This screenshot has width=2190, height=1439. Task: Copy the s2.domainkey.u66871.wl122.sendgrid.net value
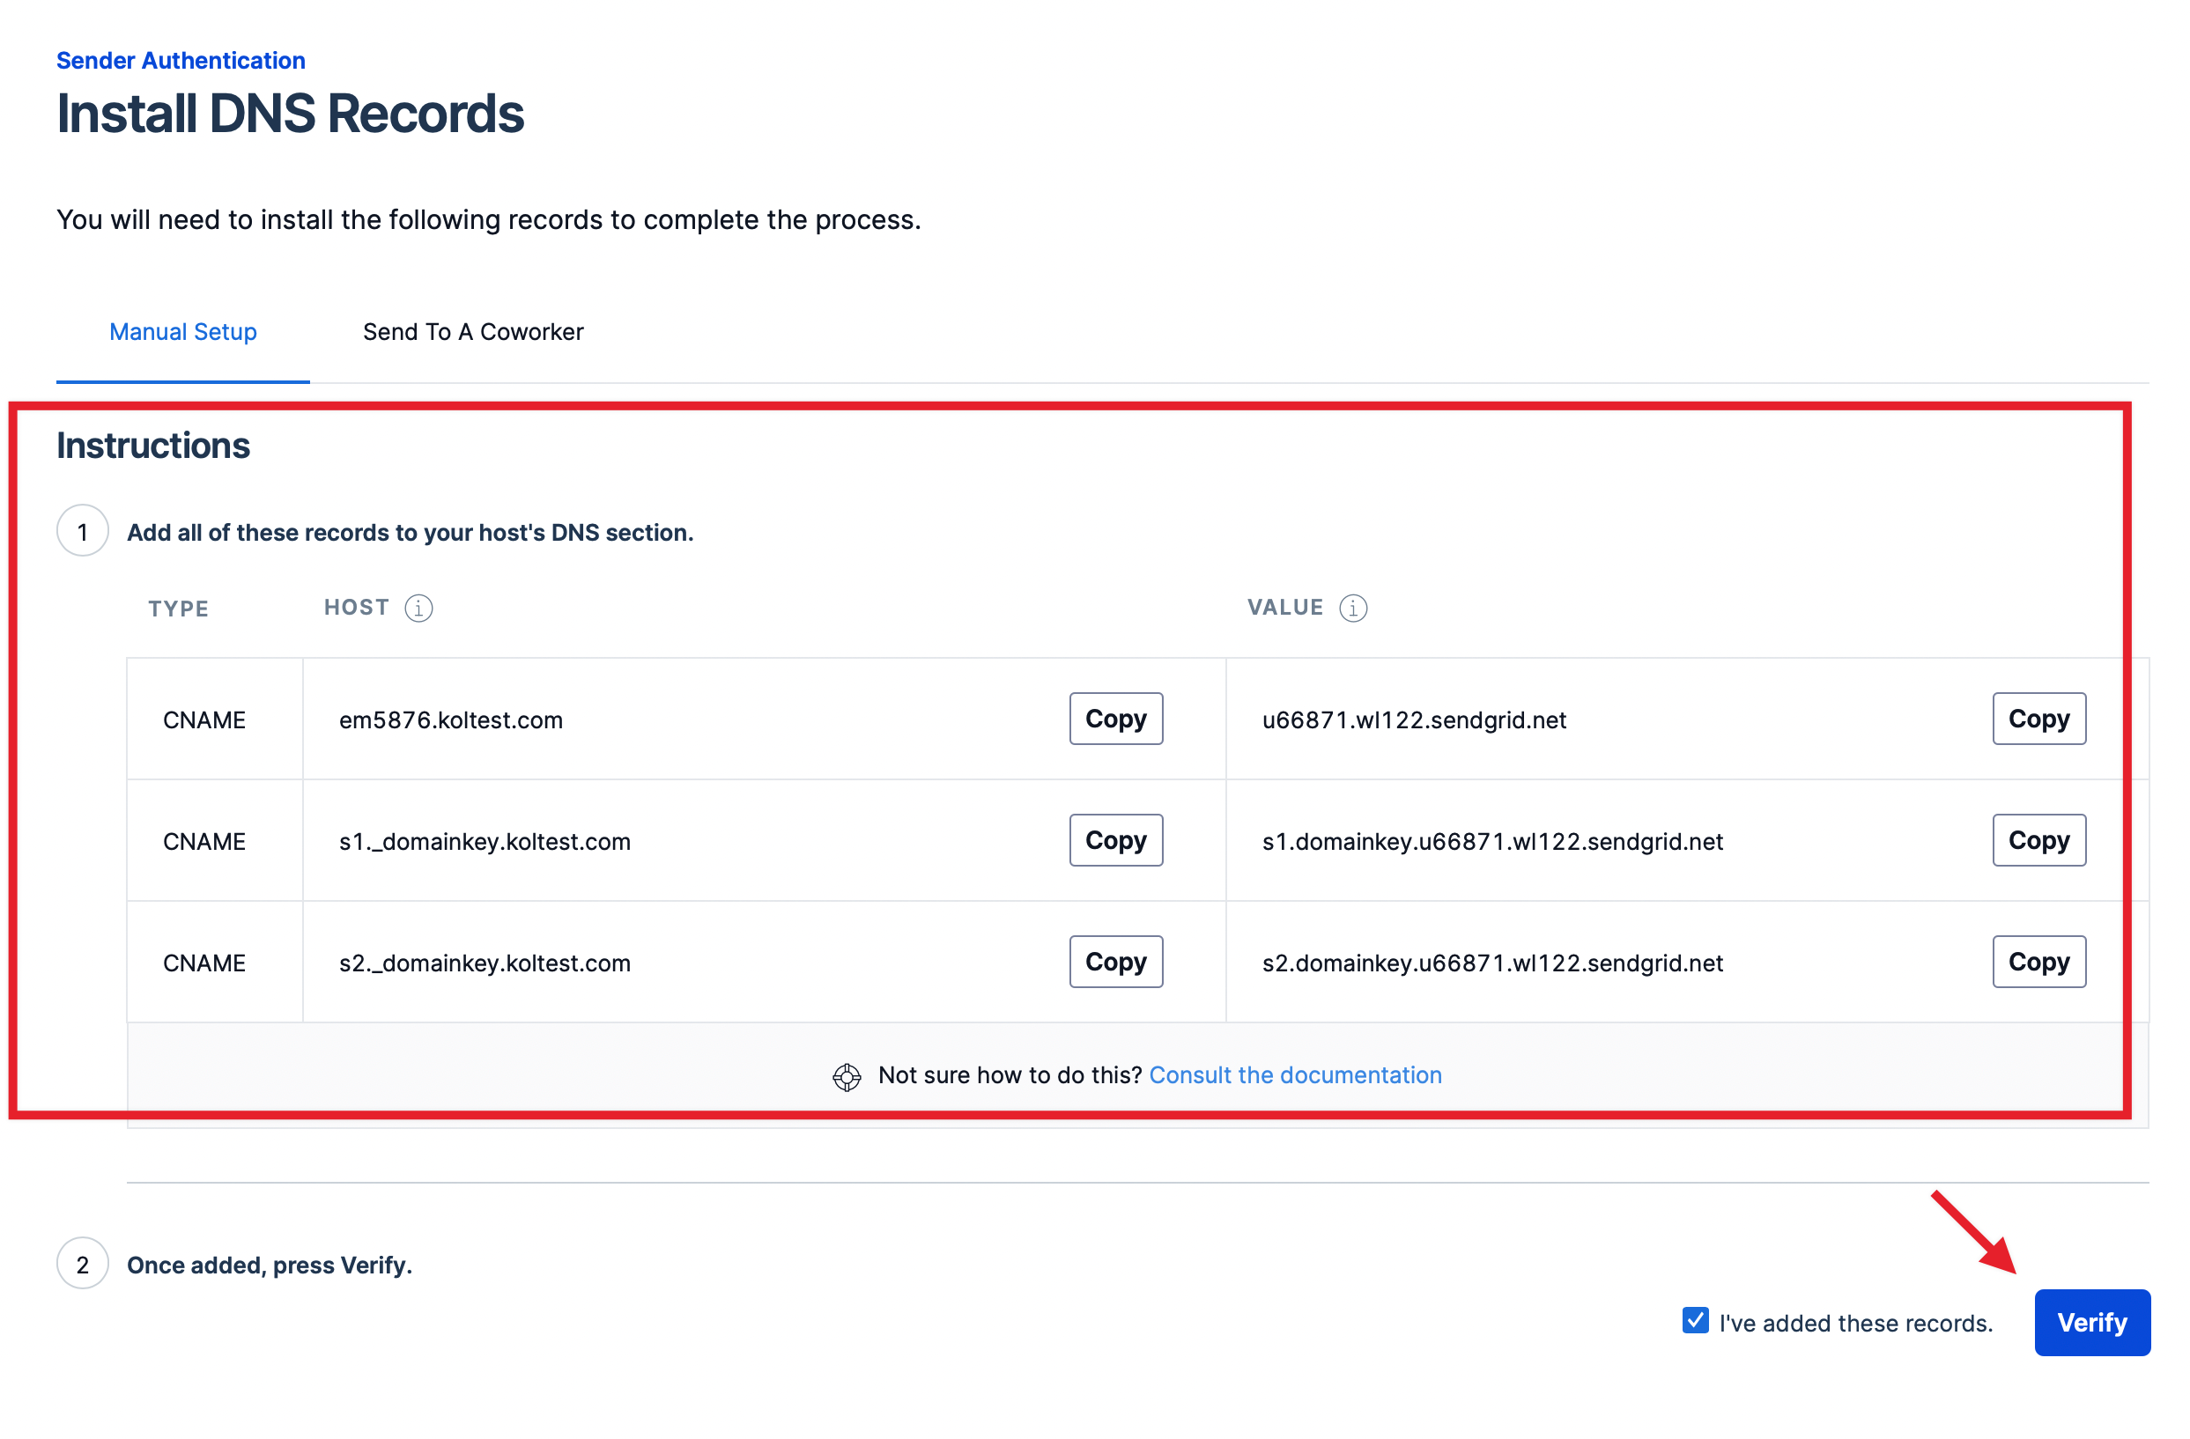coord(2038,962)
